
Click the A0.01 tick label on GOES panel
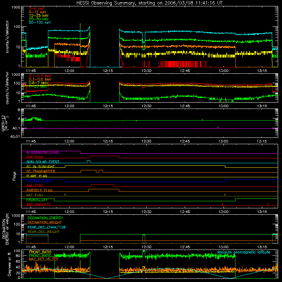[x=15, y=136]
